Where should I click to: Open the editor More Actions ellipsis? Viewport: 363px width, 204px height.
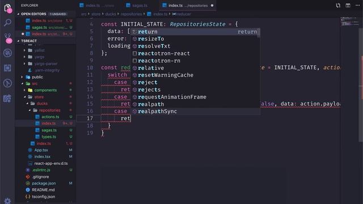coord(358,5)
